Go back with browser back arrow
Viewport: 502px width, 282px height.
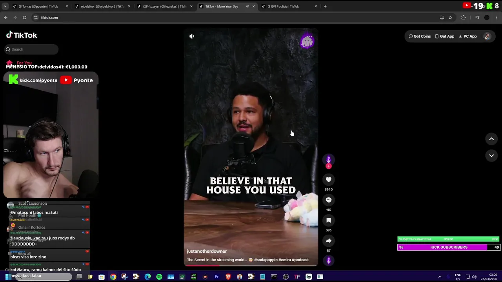[5, 18]
